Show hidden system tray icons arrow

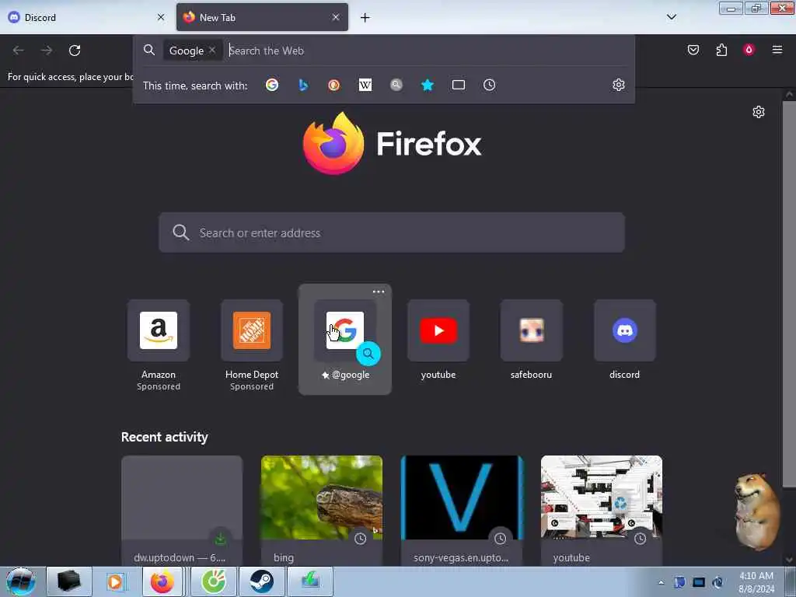pyautogui.click(x=661, y=582)
